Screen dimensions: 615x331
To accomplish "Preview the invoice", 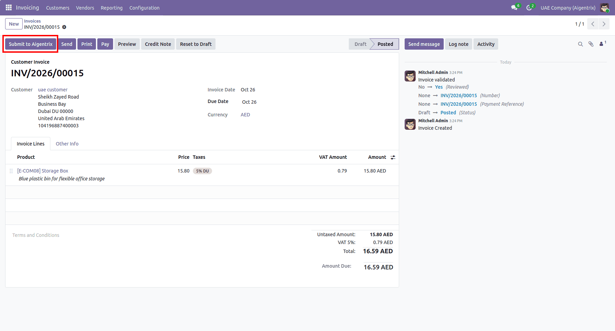I will point(127,44).
